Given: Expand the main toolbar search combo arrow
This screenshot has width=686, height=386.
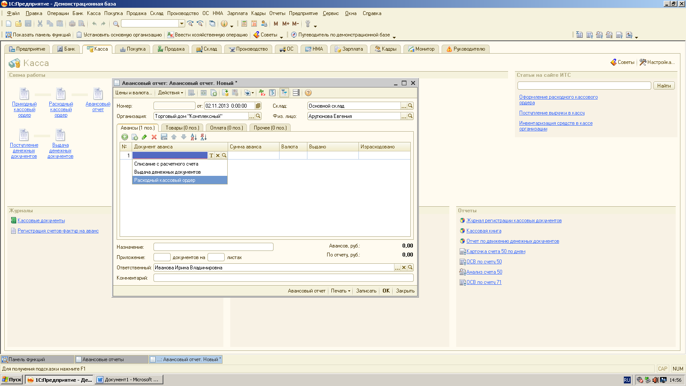Looking at the screenshot, I should coord(182,24).
